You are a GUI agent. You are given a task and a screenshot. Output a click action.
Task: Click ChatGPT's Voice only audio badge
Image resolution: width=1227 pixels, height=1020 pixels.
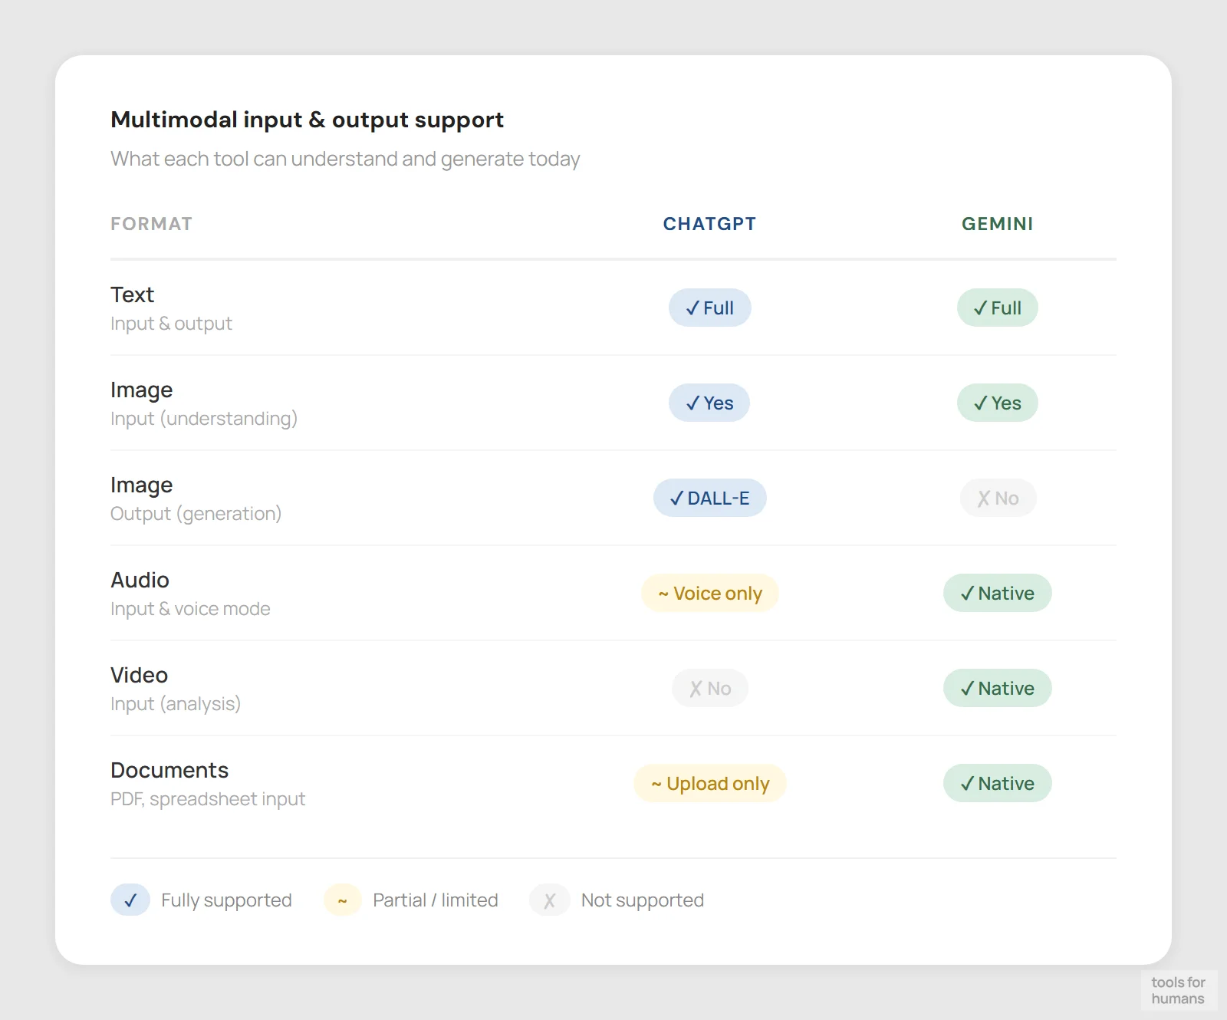[709, 594]
